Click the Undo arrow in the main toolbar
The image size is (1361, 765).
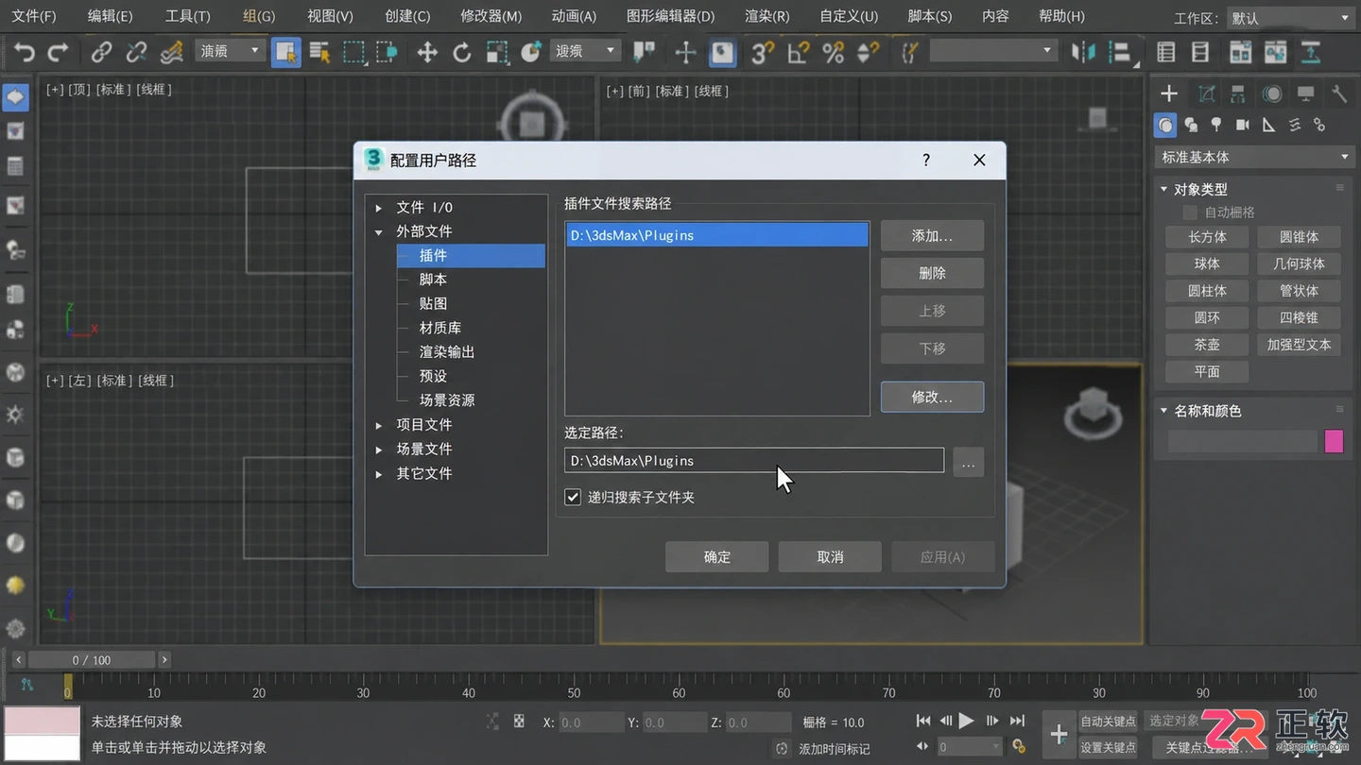(x=25, y=52)
